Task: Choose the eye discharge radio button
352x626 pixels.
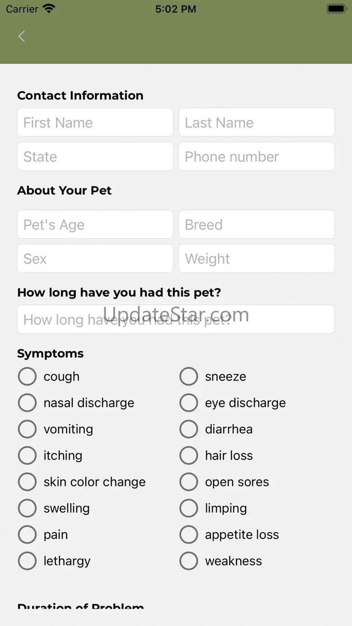Action: [x=189, y=403]
